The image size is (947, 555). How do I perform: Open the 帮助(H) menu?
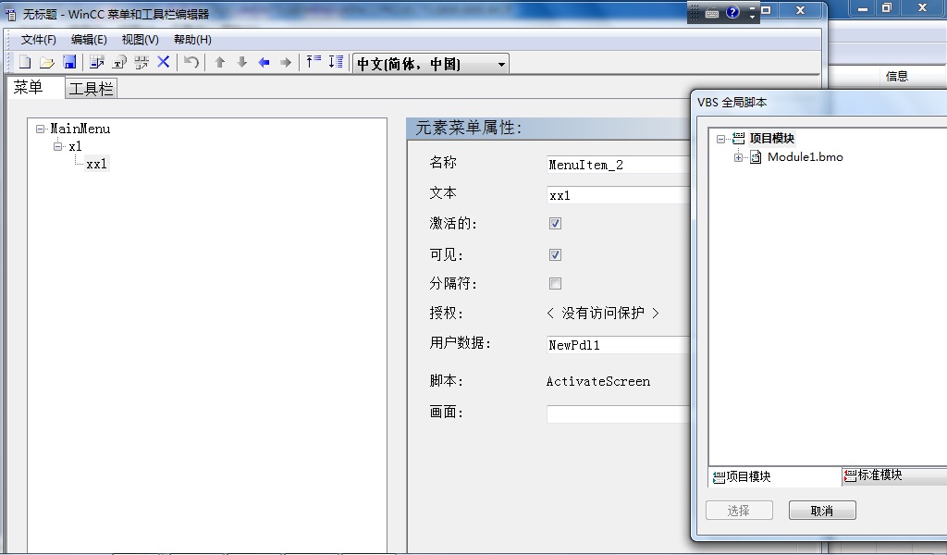pyautogui.click(x=192, y=40)
